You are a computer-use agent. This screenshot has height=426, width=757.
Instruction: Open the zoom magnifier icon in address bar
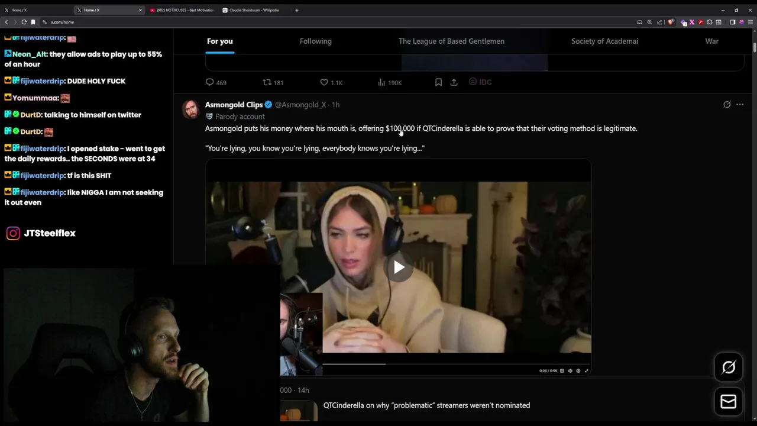(x=649, y=22)
